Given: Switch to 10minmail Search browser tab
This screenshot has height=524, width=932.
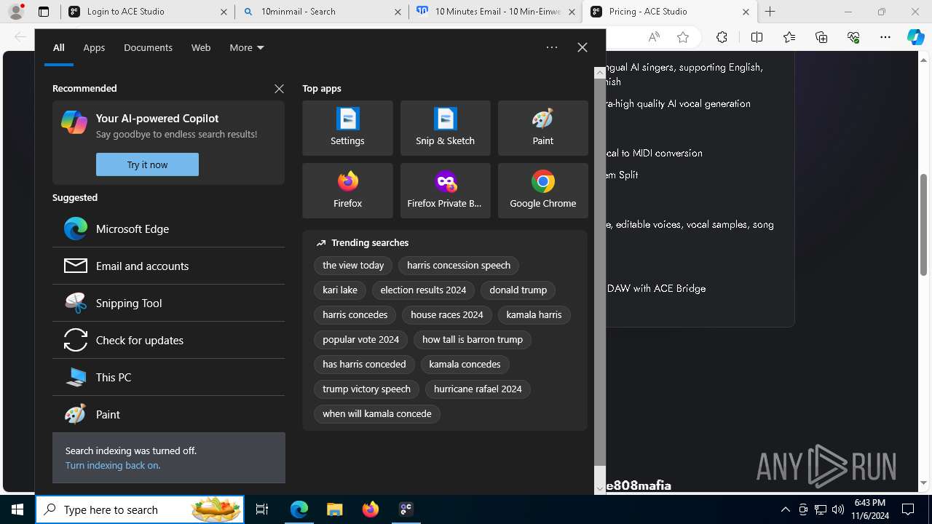Looking at the screenshot, I should [x=321, y=12].
